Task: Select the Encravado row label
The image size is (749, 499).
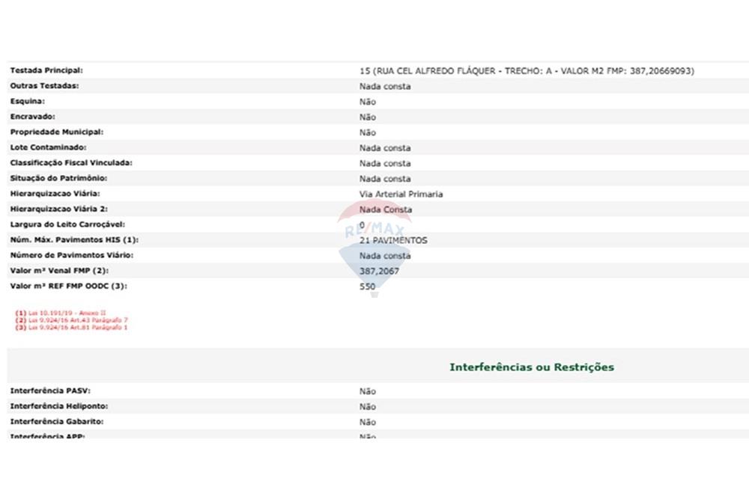Action: [x=32, y=117]
